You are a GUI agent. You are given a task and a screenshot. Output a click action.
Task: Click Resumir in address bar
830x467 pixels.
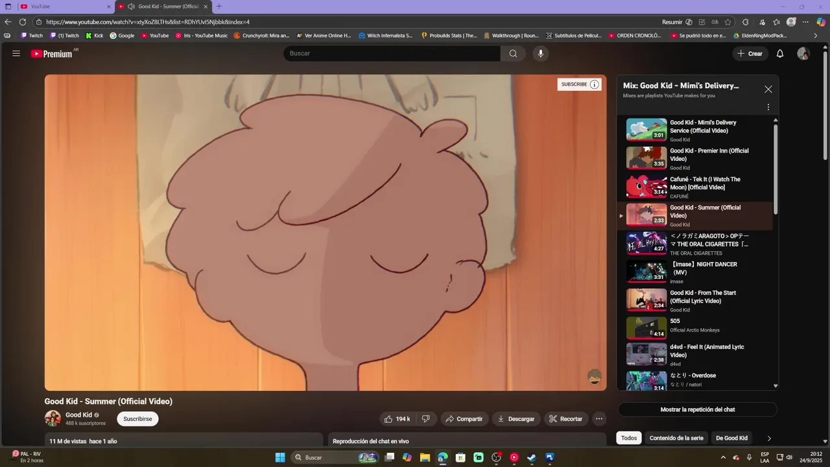pos(672,22)
